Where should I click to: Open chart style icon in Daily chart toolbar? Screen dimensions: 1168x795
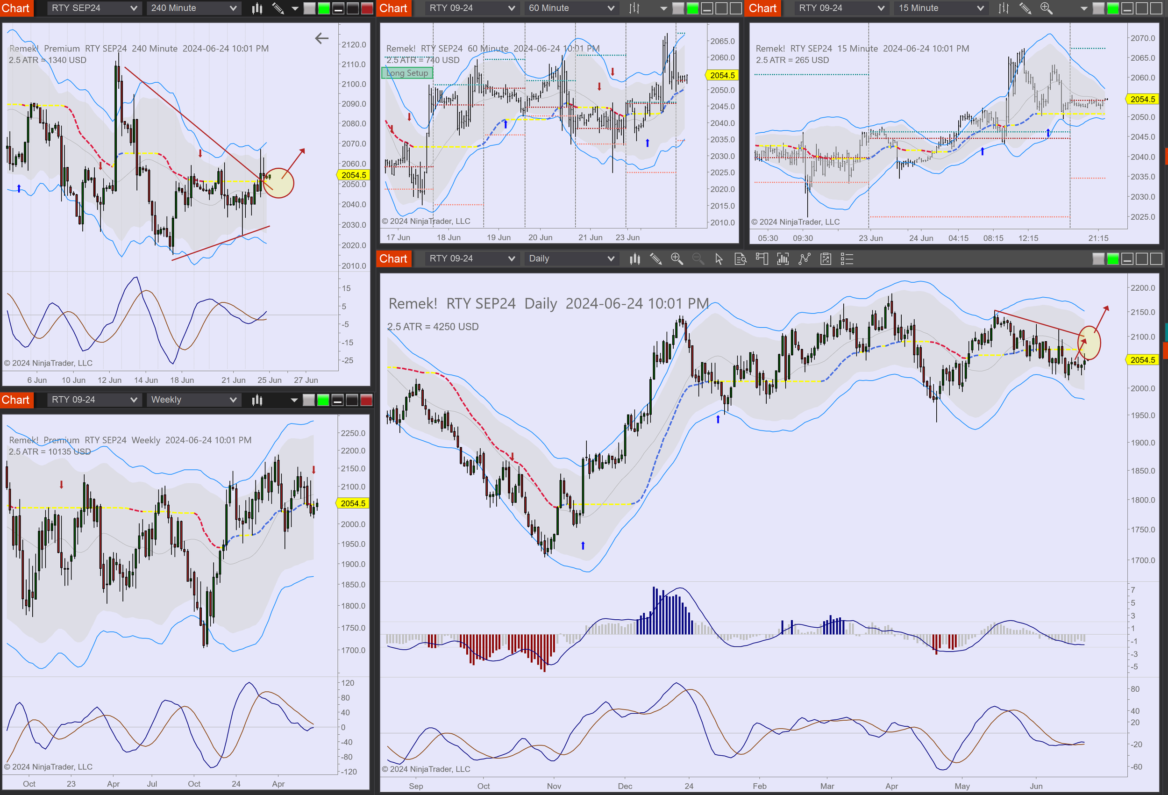(x=635, y=258)
